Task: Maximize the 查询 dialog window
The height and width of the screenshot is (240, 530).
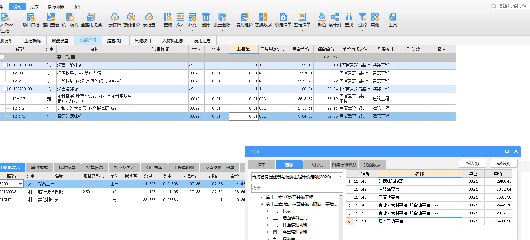Action: (507, 151)
